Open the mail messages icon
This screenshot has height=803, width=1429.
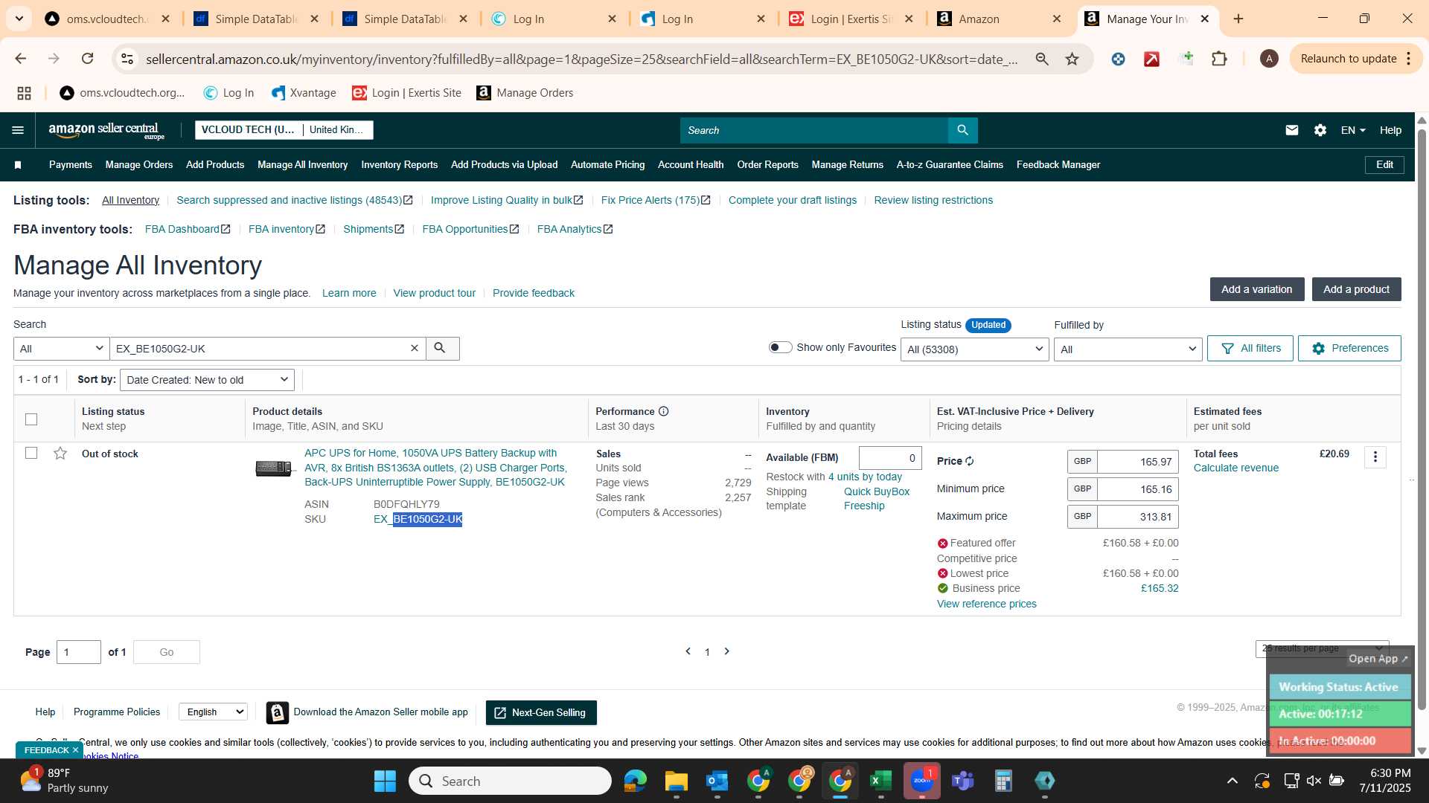coord(1292,130)
